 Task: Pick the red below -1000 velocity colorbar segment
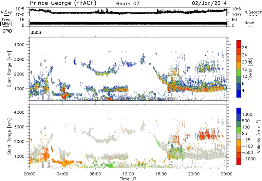coord(239,162)
